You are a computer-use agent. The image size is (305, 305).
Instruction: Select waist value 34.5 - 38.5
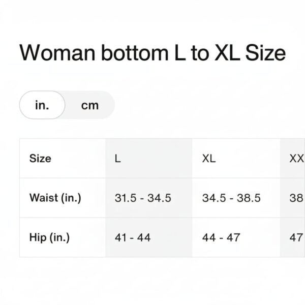coord(231,198)
